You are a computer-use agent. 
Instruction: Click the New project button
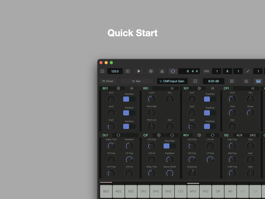point(137,81)
